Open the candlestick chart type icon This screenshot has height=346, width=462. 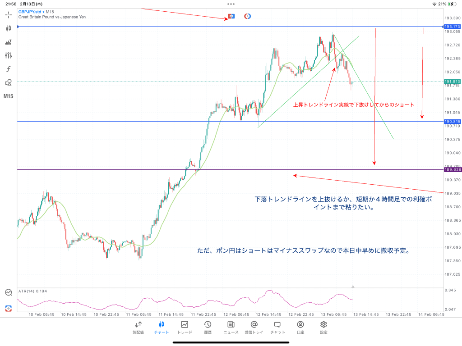(x=8, y=28)
